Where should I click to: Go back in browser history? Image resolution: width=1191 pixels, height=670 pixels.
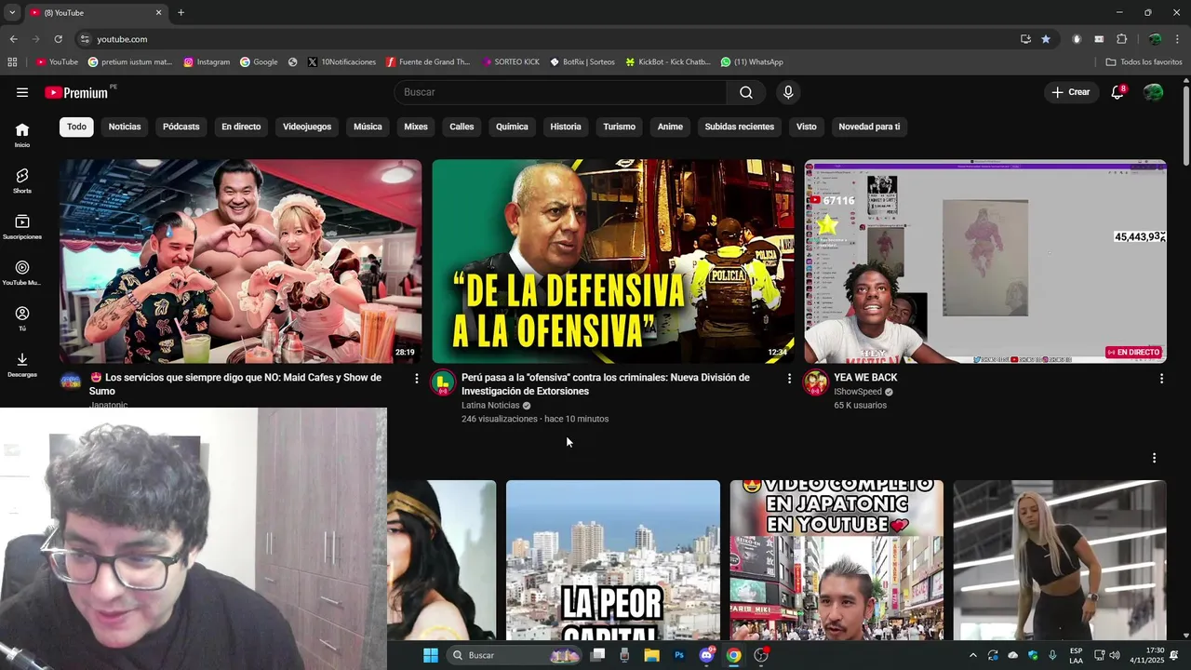coord(13,39)
